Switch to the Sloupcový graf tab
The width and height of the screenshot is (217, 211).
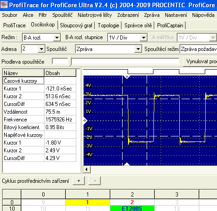click(76, 25)
